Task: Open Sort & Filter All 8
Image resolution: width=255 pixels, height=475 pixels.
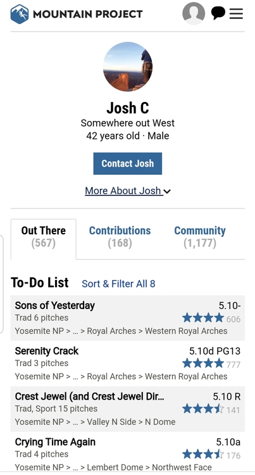Action: point(118,284)
